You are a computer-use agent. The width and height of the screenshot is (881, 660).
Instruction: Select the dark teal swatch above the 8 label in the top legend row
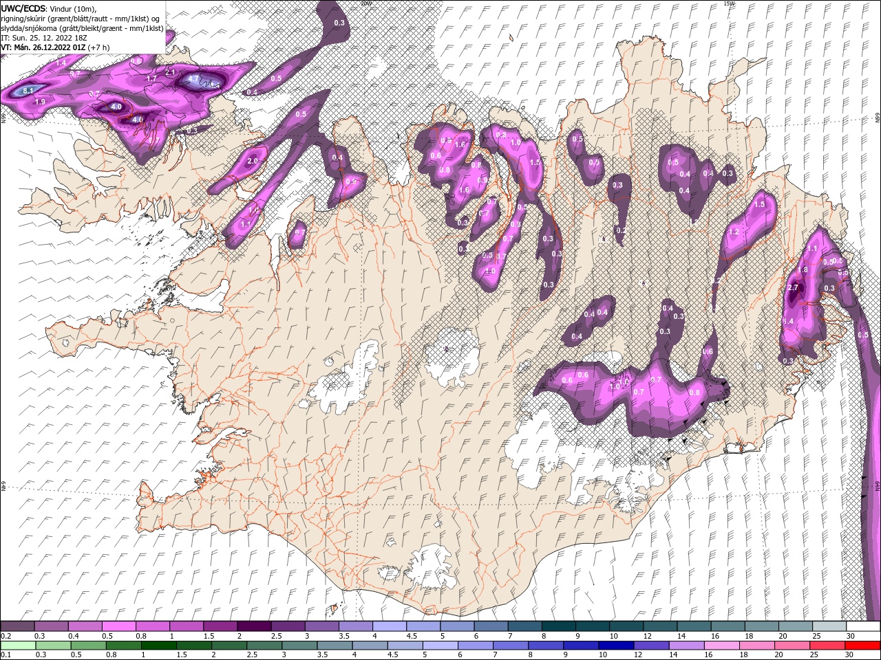tap(558, 626)
